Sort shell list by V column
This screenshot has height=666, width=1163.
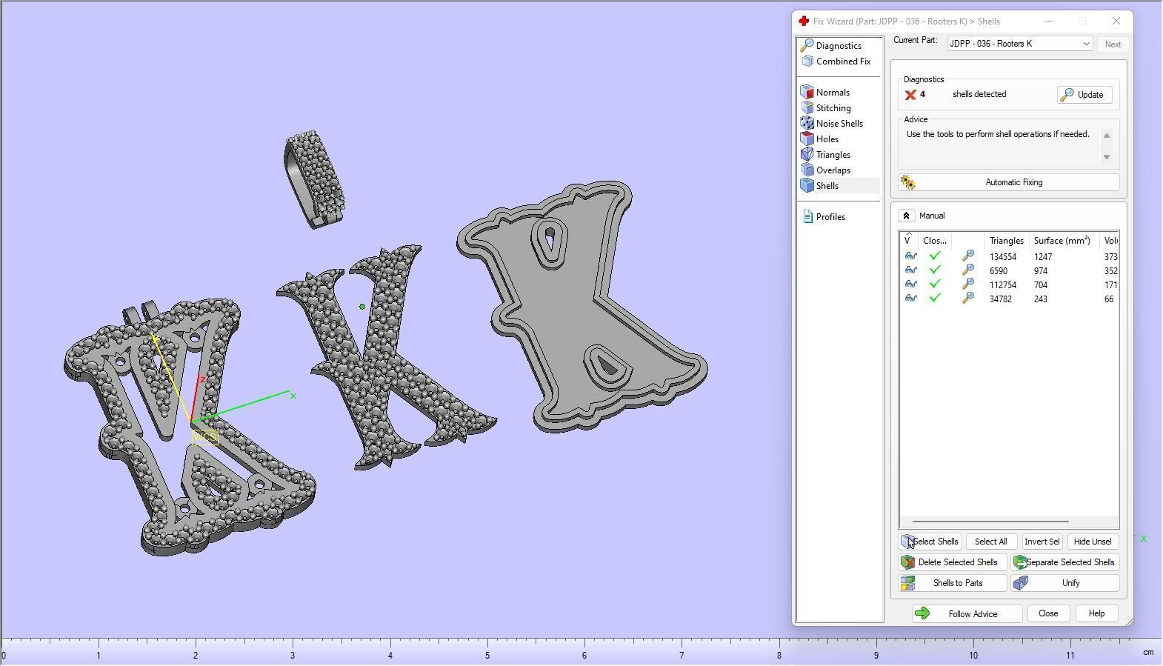coord(909,241)
